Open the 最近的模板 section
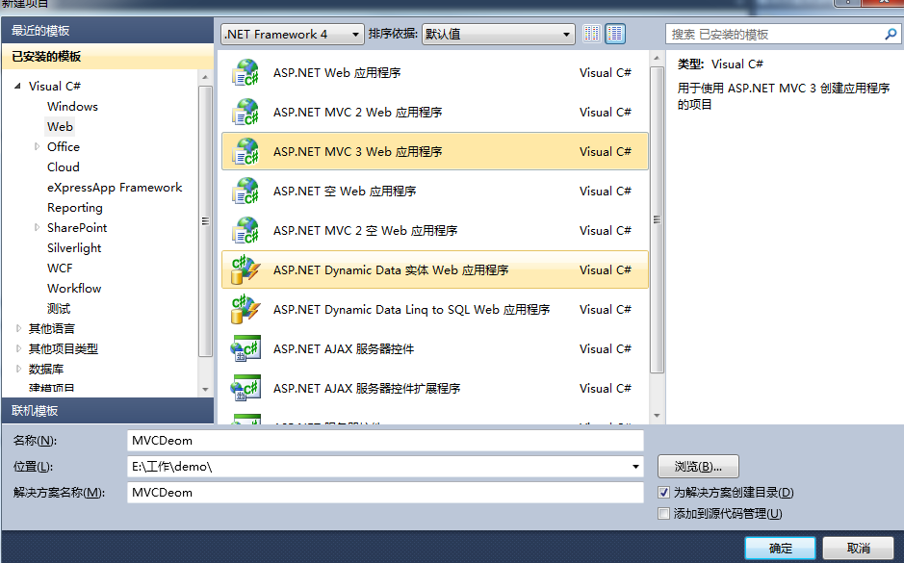Image resolution: width=904 pixels, height=563 pixels. [107, 31]
